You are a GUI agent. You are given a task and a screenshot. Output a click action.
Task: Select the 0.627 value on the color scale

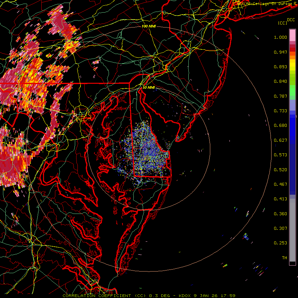tap(280, 140)
